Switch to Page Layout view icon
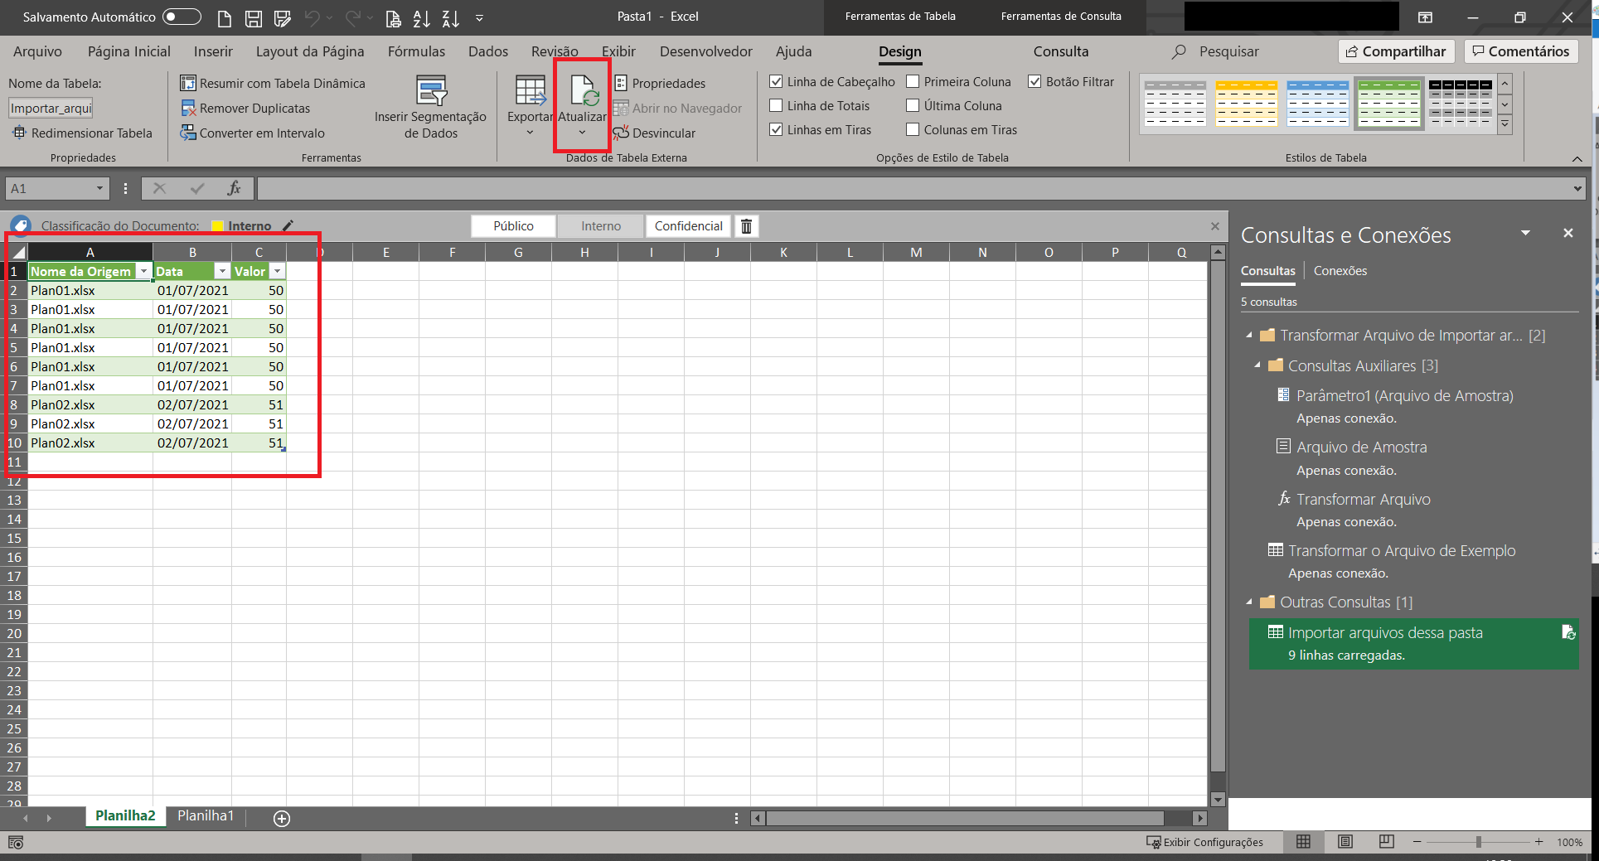The image size is (1599, 861). coord(1345,842)
